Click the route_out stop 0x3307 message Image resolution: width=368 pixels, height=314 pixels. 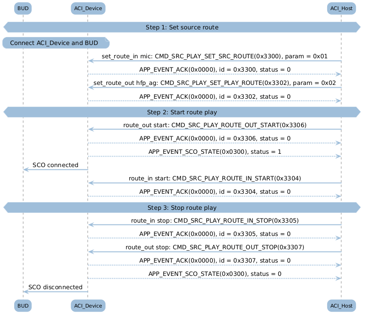point(215,247)
